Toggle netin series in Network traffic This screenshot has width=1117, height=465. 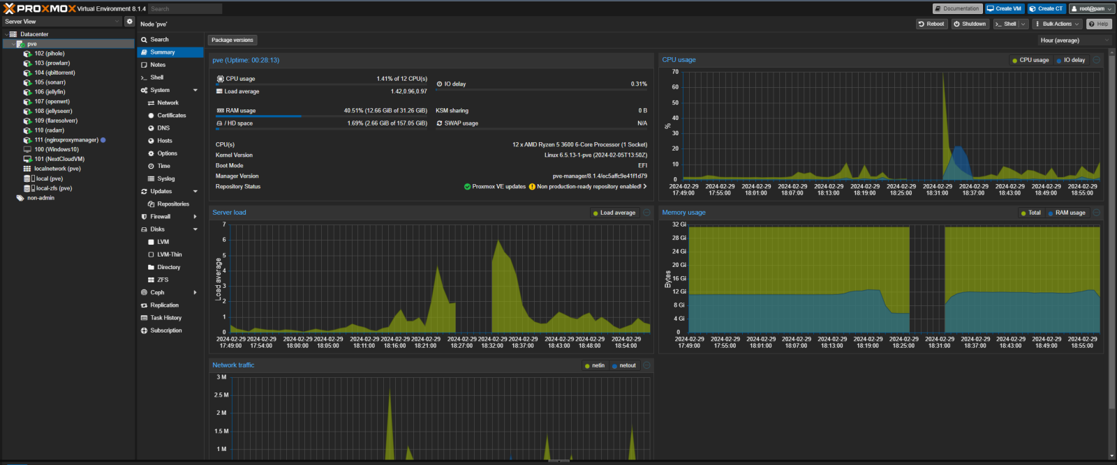pyautogui.click(x=594, y=365)
